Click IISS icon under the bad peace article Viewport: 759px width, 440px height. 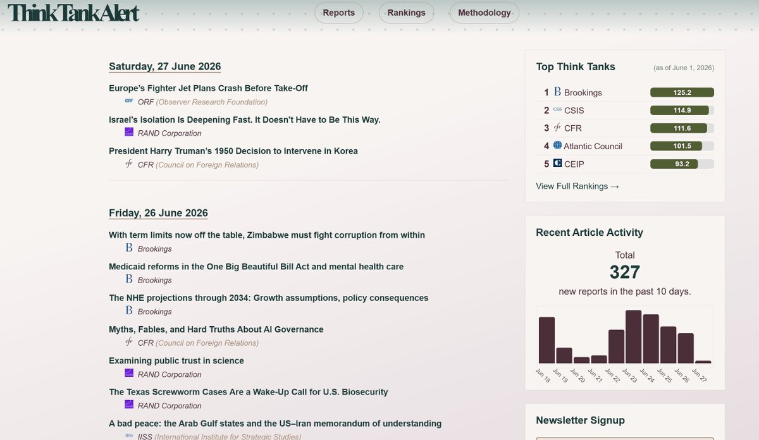point(129,436)
